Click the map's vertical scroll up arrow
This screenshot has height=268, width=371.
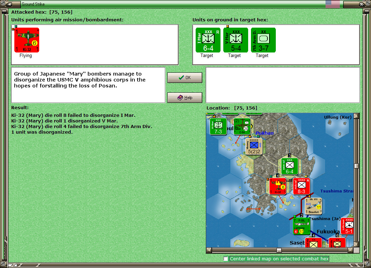[357, 116]
